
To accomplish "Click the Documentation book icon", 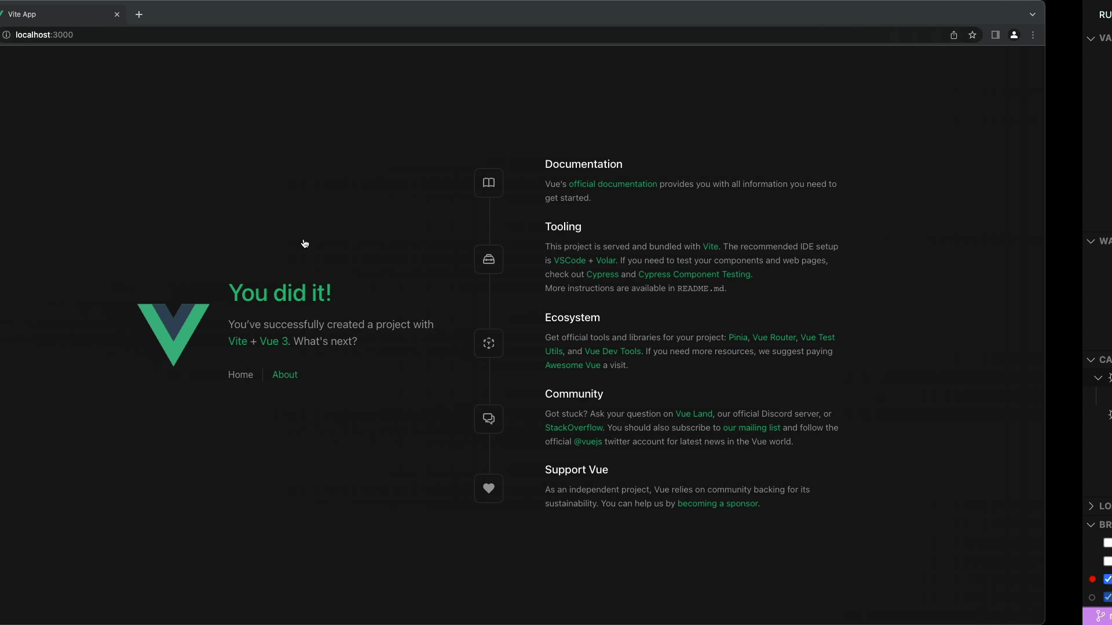I will (489, 183).
